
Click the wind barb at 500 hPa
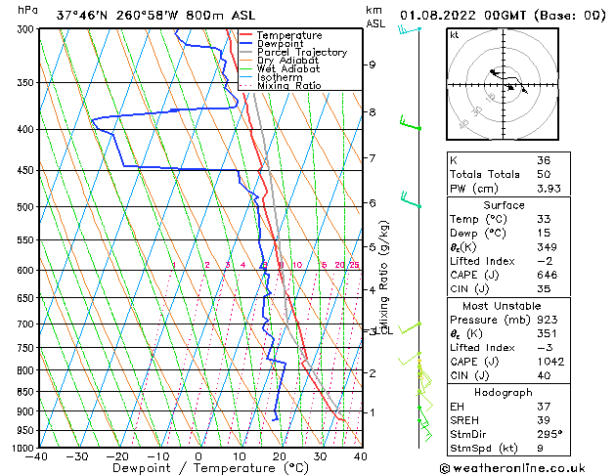(411, 200)
